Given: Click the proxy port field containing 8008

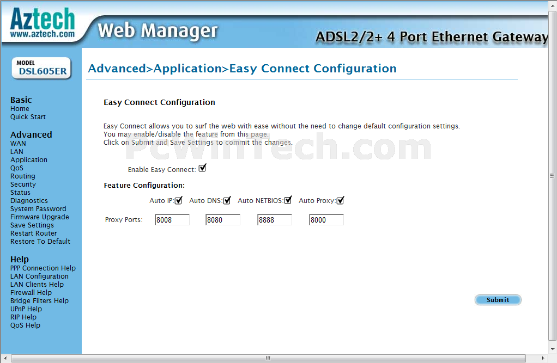Looking at the screenshot, I should (172, 220).
